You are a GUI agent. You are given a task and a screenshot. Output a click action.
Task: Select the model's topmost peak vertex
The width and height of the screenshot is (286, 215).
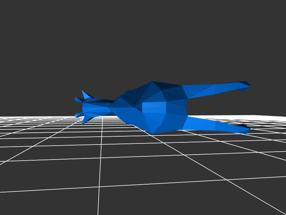(153, 82)
